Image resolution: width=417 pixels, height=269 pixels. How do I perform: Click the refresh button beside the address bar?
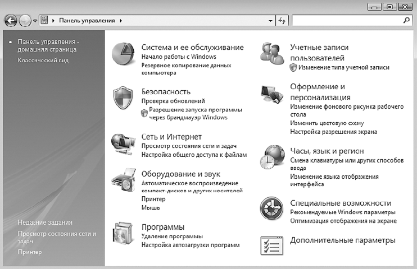(x=283, y=21)
